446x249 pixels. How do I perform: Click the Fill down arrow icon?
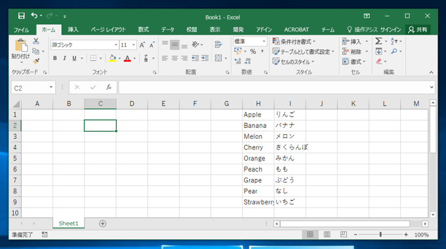point(378,52)
